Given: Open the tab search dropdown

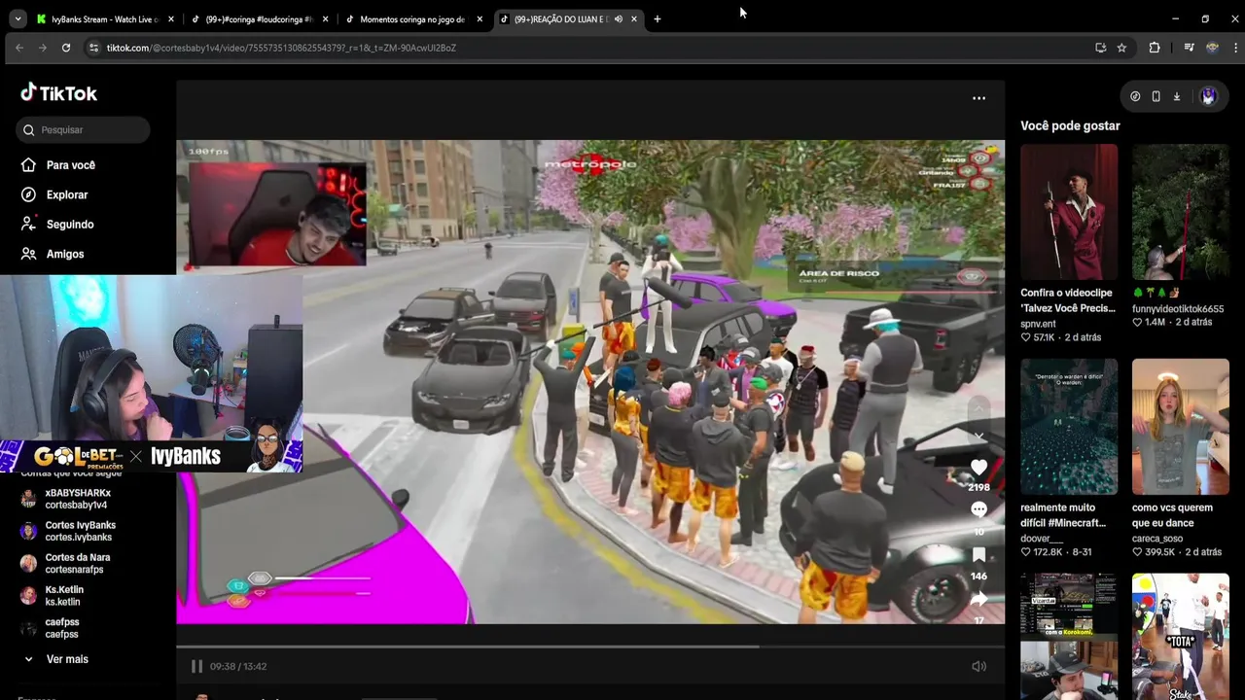Looking at the screenshot, I should pyautogui.click(x=18, y=18).
